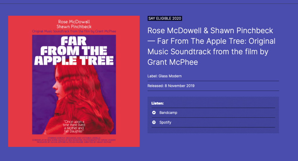Click the SAY ELIGIBLE 2020 badge
The height and width of the screenshot is (161, 298).
[x=165, y=18]
